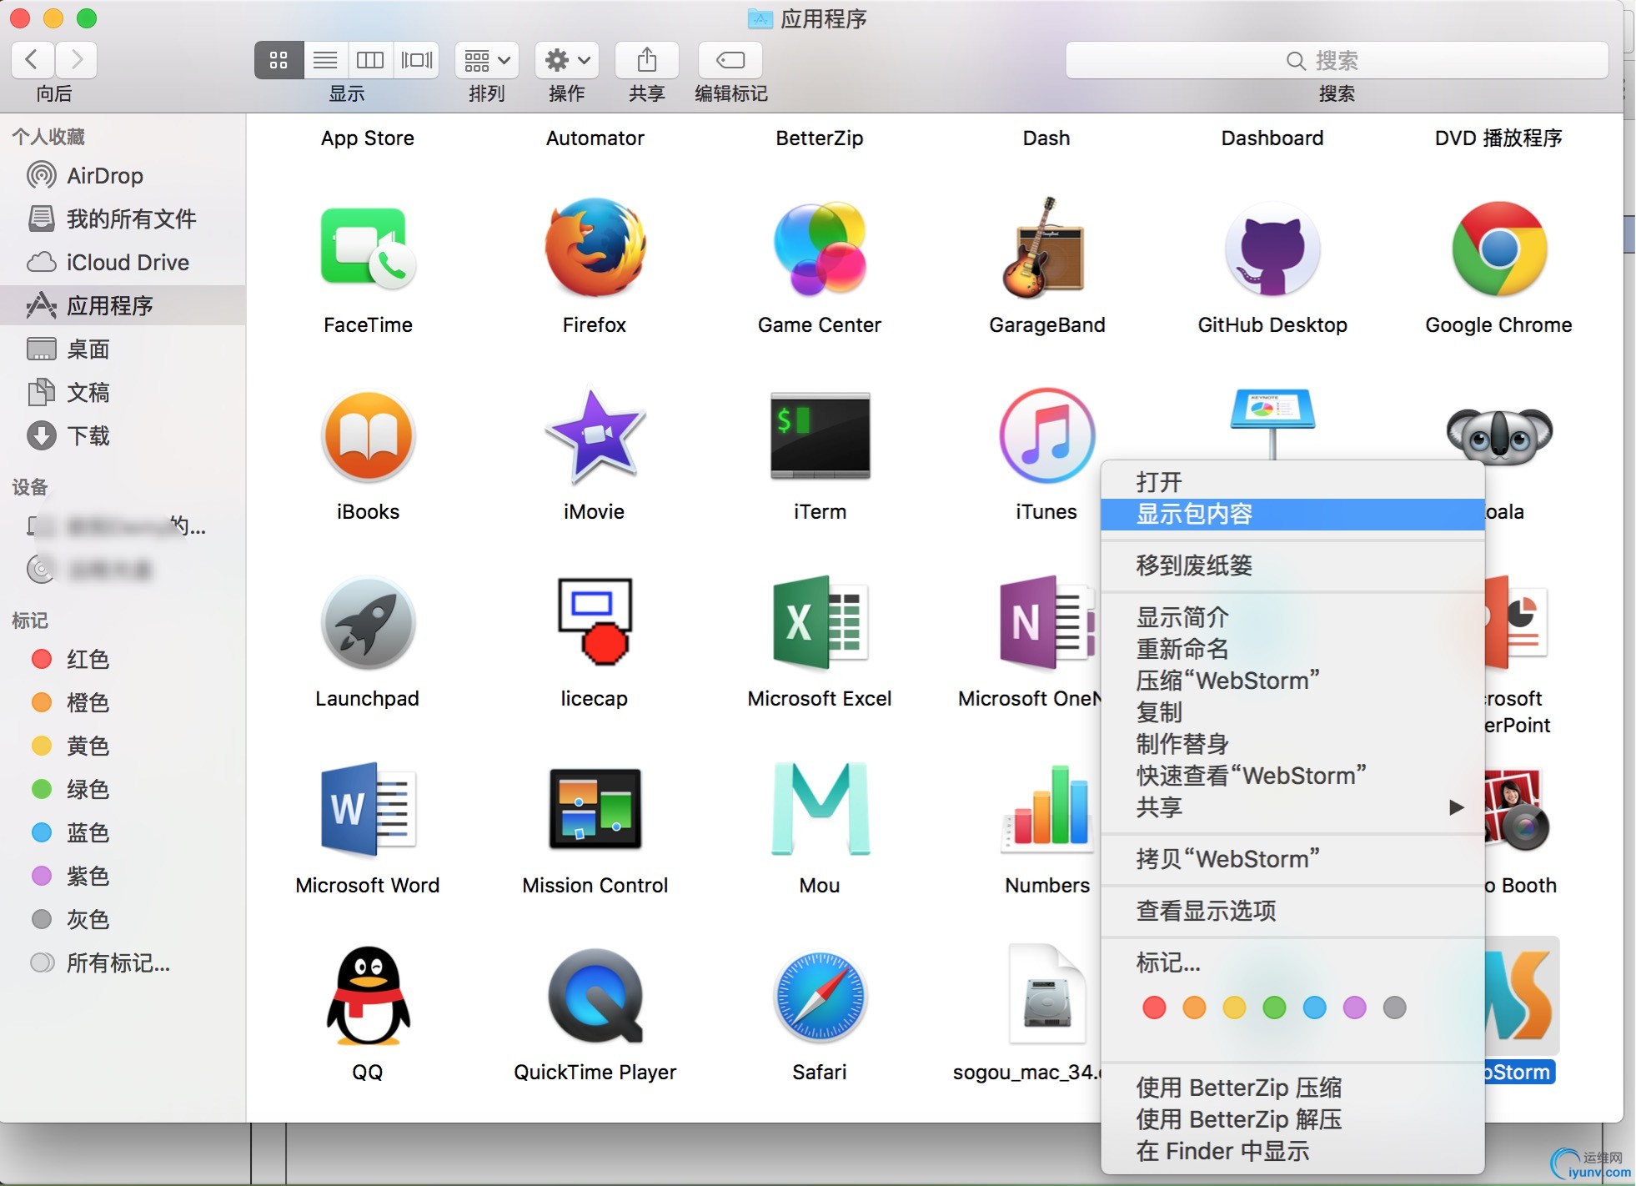
Task: Open the FaceTime app icon
Action: [x=368, y=249]
